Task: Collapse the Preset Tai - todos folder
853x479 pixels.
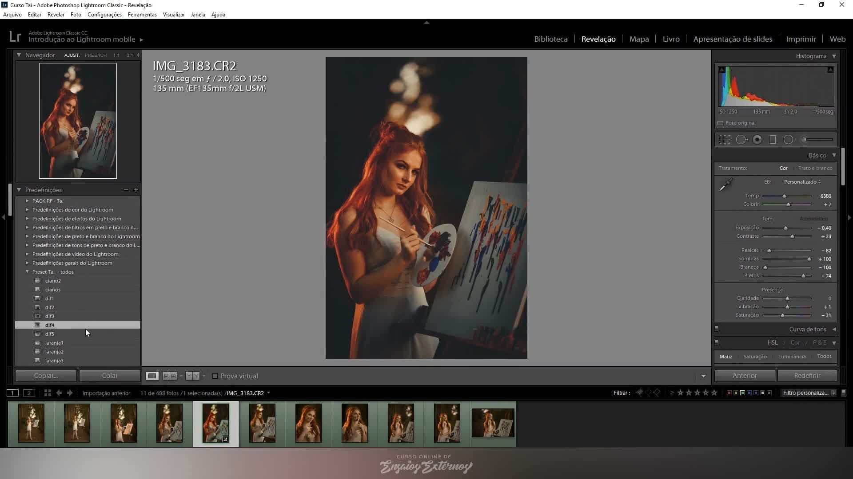Action: (27, 272)
